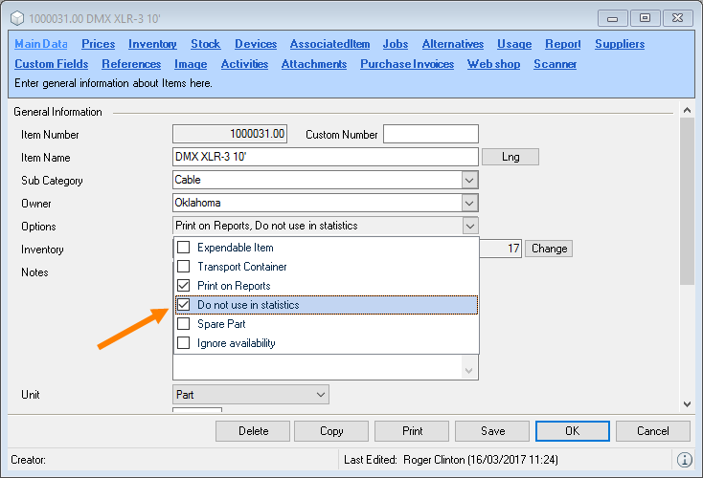Screen dimensions: 703x478
Task: Check the Ignore availability option
Action: (x=184, y=343)
